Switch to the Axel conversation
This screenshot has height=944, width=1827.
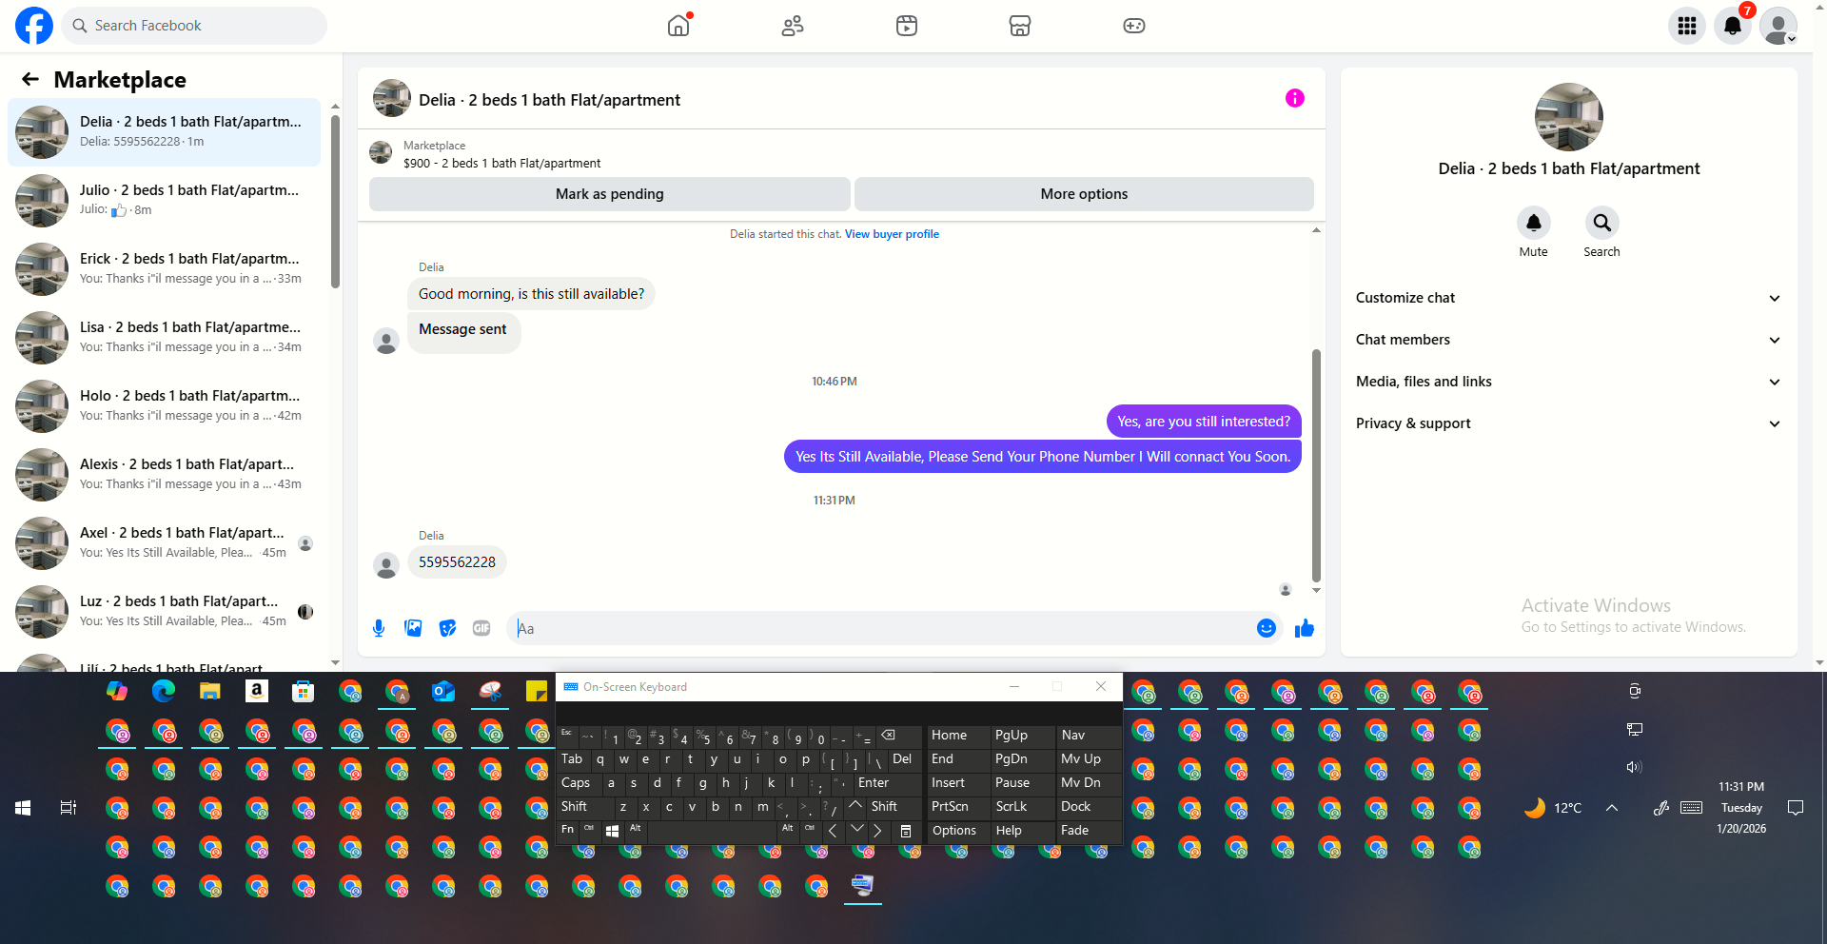pyautogui.click(x=164, y=542)
